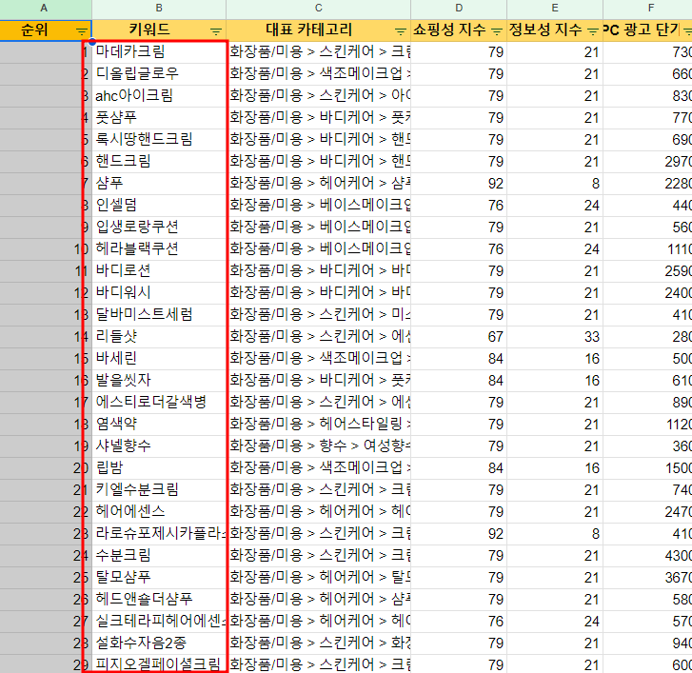The height and width of the screenshot is (673, 692).
Task: Click the 피지오겔페이셜크림 keyword cell
Action: (x=159, y=663)
